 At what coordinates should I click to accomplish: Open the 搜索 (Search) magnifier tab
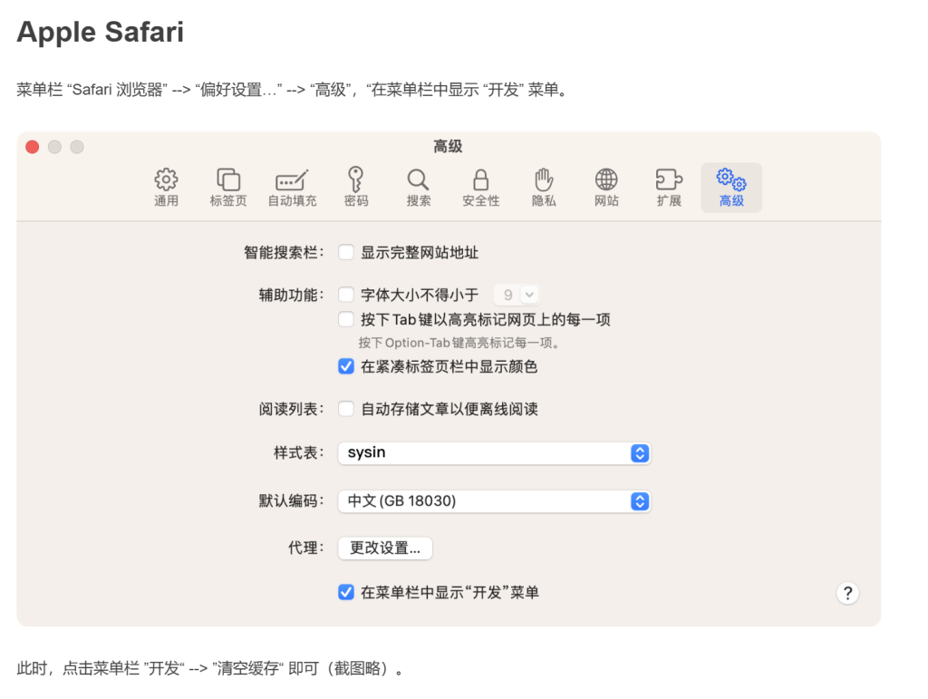coord(419,187)
